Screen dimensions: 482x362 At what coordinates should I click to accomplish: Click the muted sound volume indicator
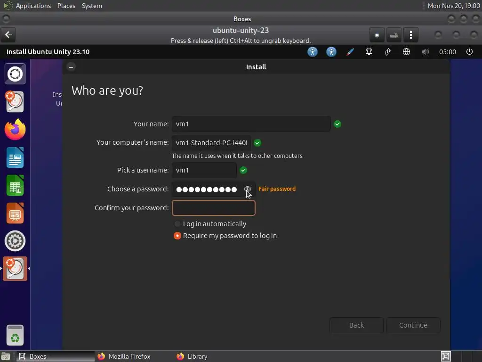(425, 52)
